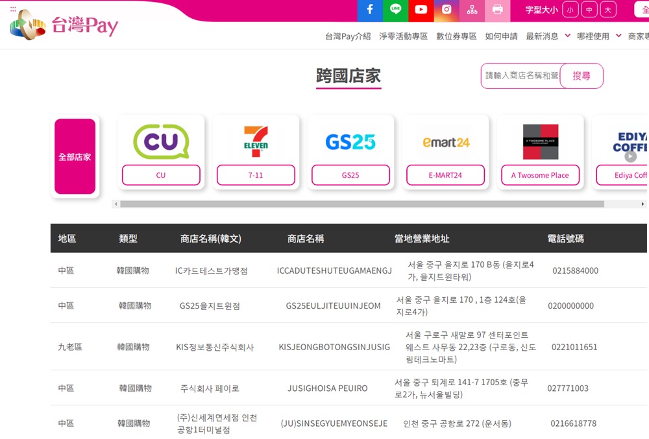Click the GS25을지트윈점 Korean store name
This screenshot has height=439, width=649.
210,306
